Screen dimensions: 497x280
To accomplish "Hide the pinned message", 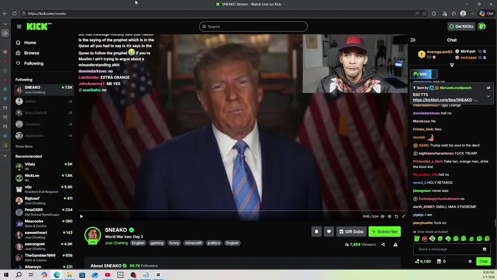I will tap(488, 88).
